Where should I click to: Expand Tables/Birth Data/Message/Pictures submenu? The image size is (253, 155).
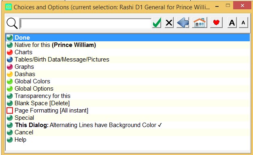coord(128,59)
